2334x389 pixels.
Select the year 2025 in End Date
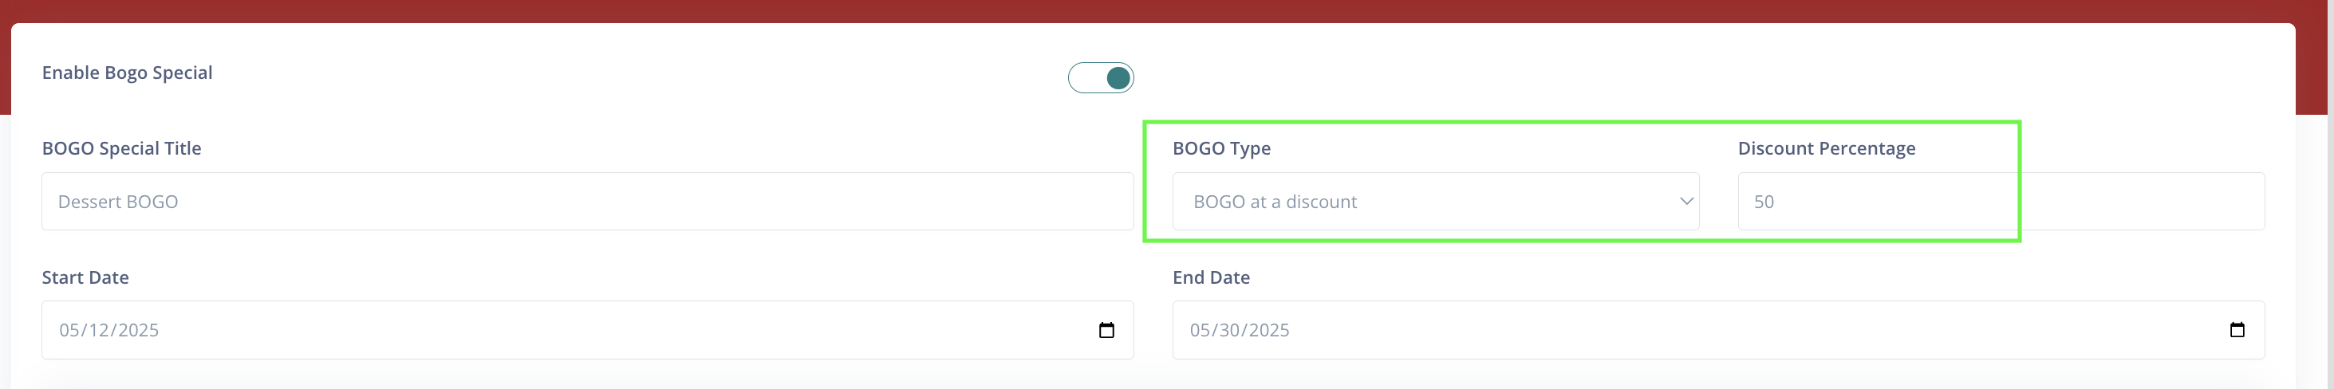(x=1269, y=330)
